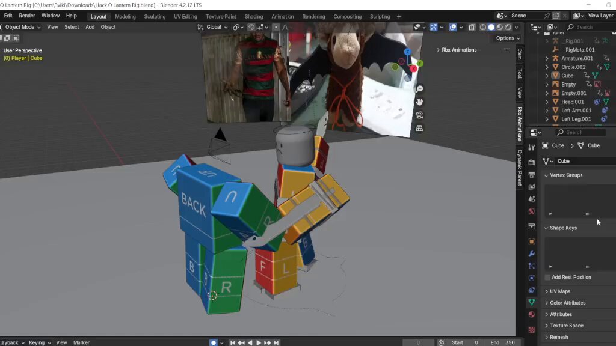616x346 pixels.
Task: Click the timeline's use preview range clock icon
Action: click(x=441, y=342)
